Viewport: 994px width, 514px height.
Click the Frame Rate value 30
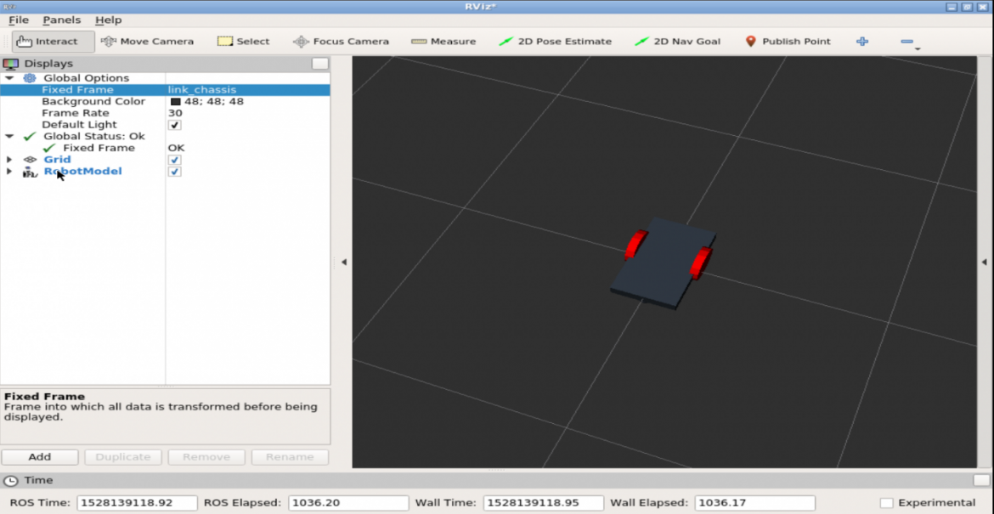175,114
